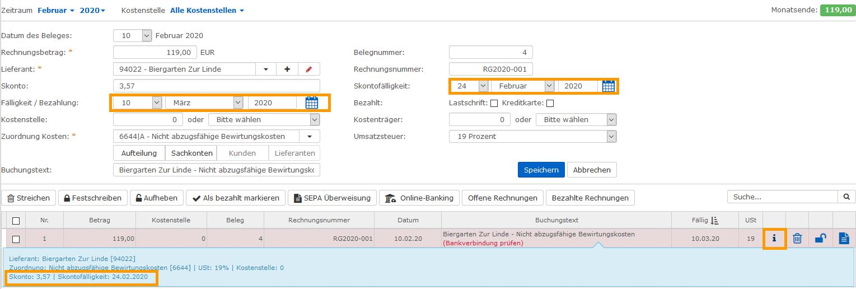Delete entry 1 with trash icon
This screenshot has width=856, height=289.
[x=797, y=239]
